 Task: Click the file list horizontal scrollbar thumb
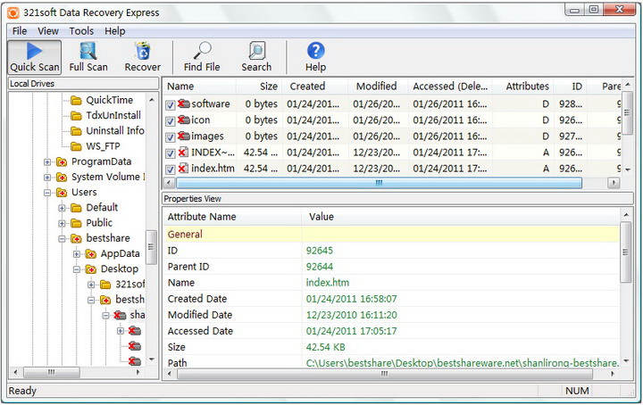point(379,183)
